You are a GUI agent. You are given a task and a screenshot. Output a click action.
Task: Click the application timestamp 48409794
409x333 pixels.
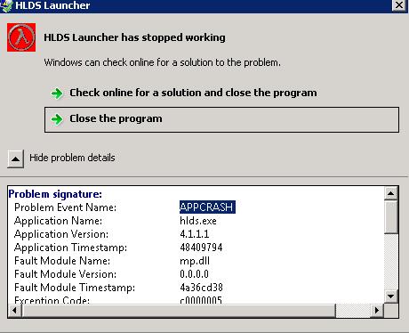tap(201, 248)
